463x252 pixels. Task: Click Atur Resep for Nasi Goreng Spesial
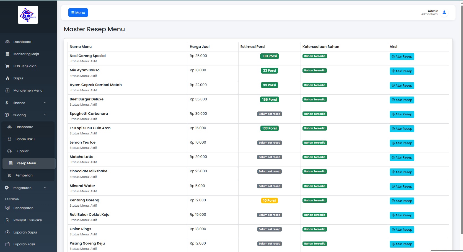coord(402,56)
